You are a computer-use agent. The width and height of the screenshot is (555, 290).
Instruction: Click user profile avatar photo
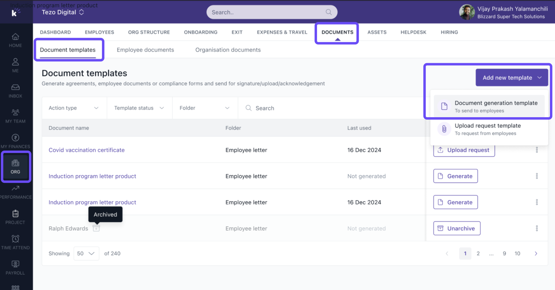[x=467, y=12]
